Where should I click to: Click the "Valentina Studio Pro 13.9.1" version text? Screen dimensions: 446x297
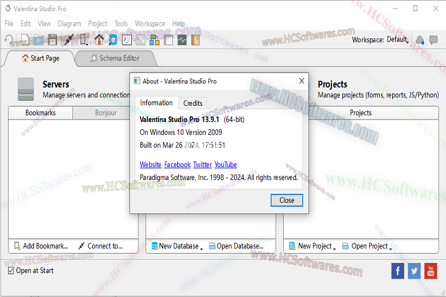coord(179,119)
